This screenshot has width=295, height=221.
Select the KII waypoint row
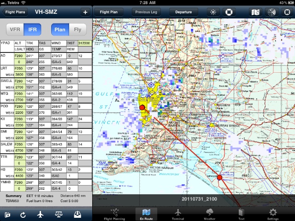(x=46, y=122)
